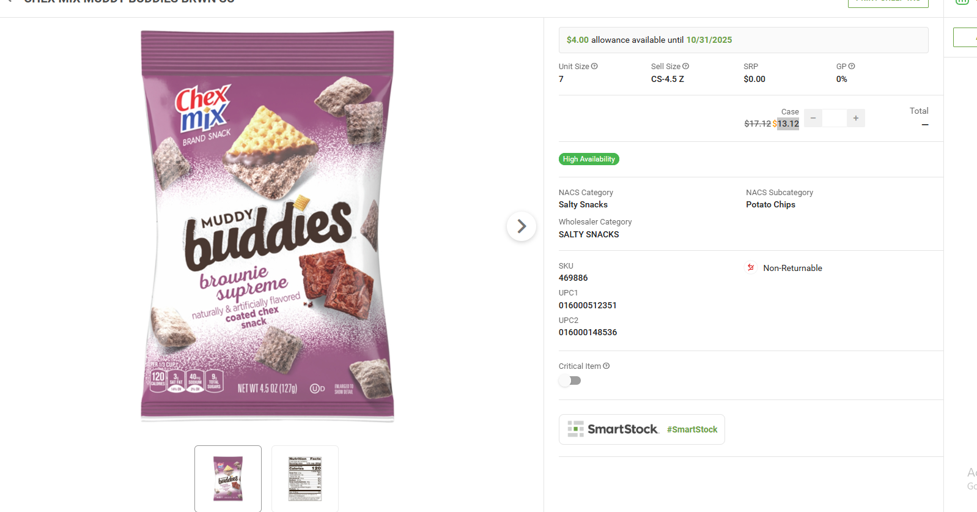Image resolution: width=977 pixels, height=512 pixels.
Task: Toggle the Critical Item switch
Action: tap(570, 380)
